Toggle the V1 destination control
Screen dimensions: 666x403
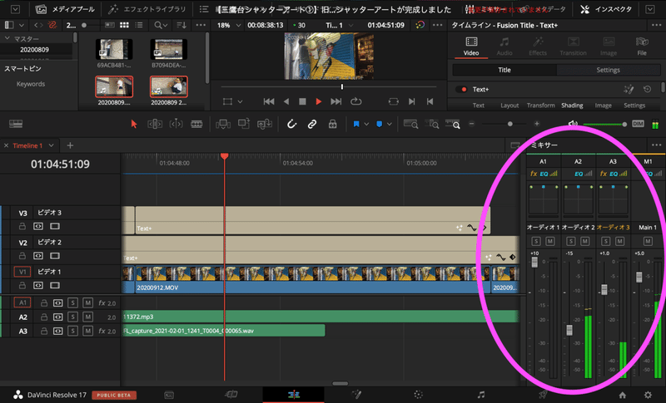click(22, 271)
